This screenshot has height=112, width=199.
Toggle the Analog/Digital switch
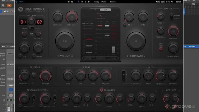[31, 28]
